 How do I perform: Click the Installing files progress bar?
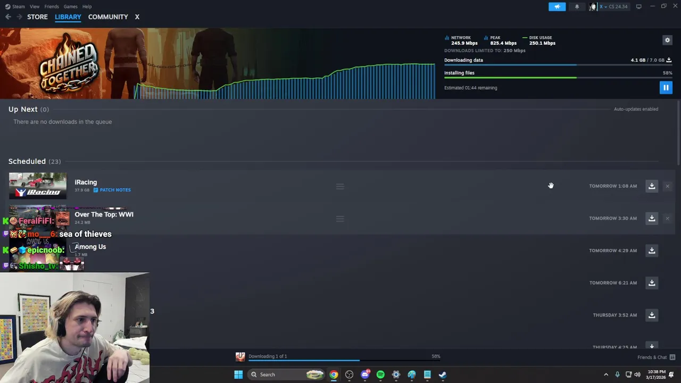click(x=558, y=78)
